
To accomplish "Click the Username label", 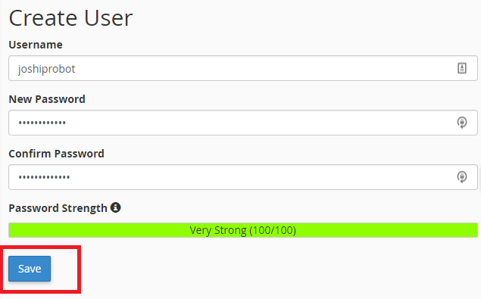I will [36, 45].
